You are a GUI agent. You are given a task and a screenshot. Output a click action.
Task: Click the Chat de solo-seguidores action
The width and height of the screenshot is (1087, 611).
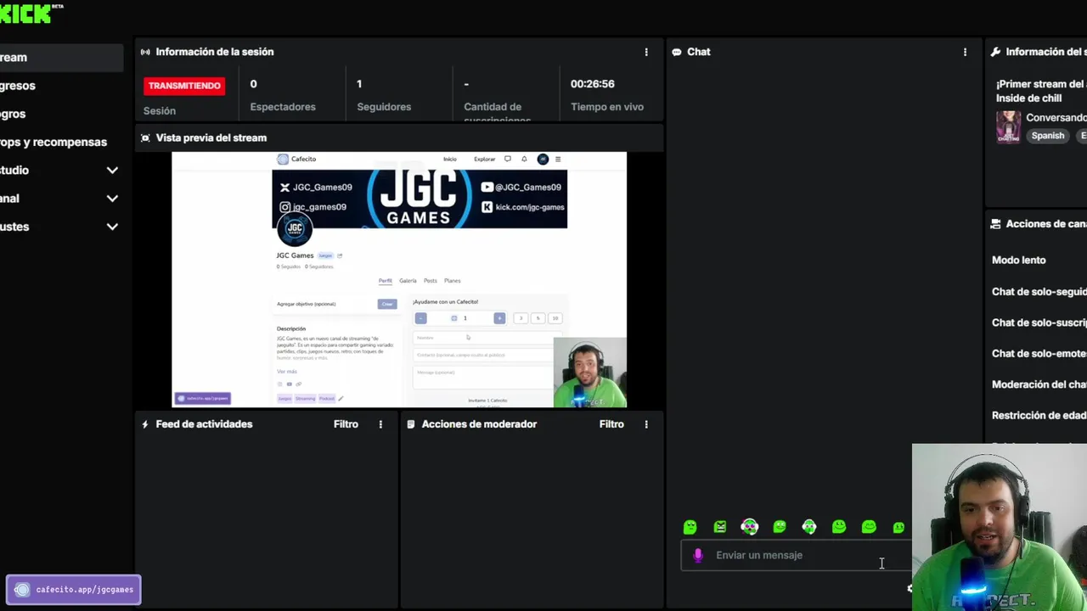[x=1039, y=292]
